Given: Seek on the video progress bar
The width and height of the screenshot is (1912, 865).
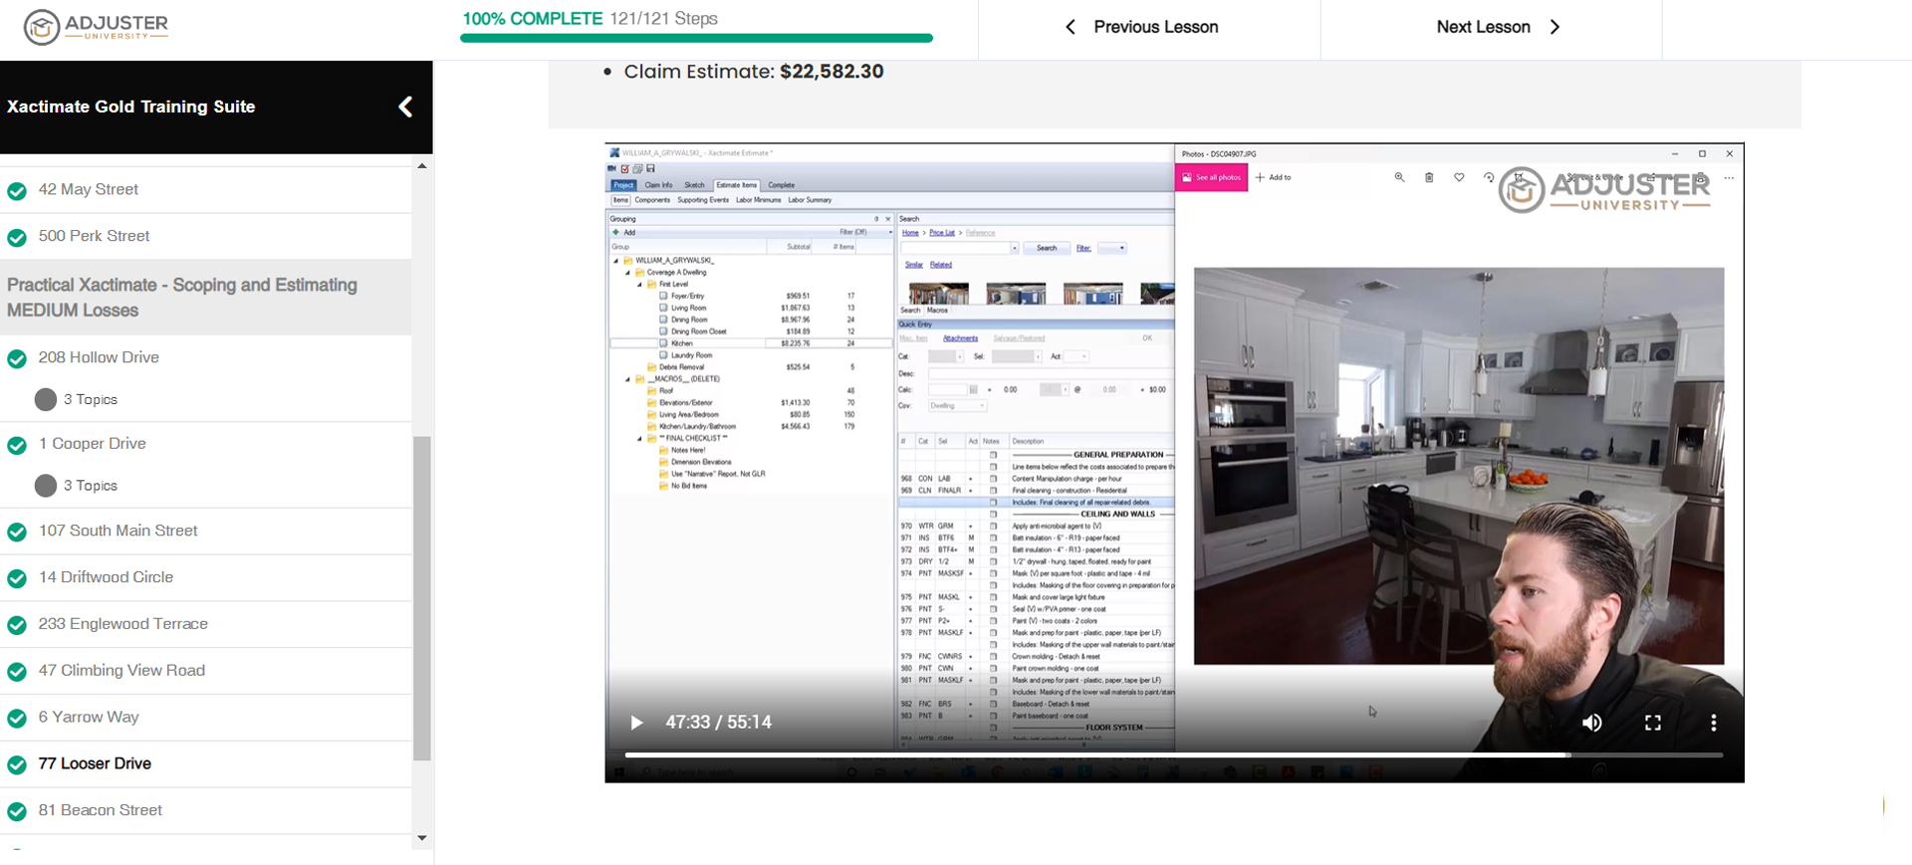Looking at the screenshot, I should point(1095,756).
